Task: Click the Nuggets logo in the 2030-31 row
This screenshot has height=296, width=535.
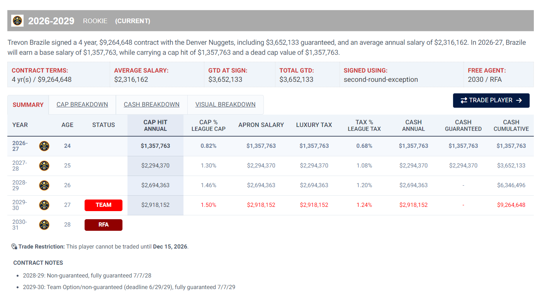Action: pos(44,225)
